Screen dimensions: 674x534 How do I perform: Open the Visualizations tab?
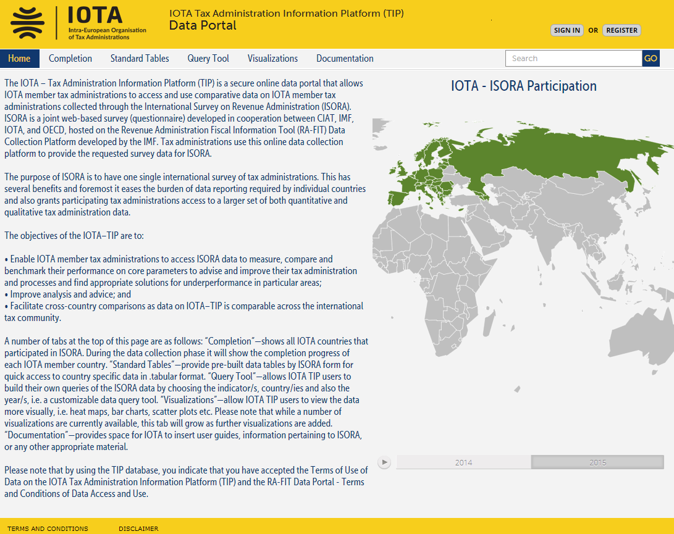272,59
